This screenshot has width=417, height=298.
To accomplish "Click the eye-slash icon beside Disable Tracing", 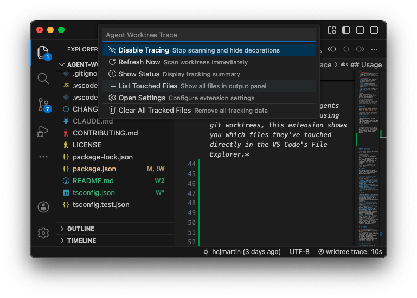I will [x=112, y=50].
